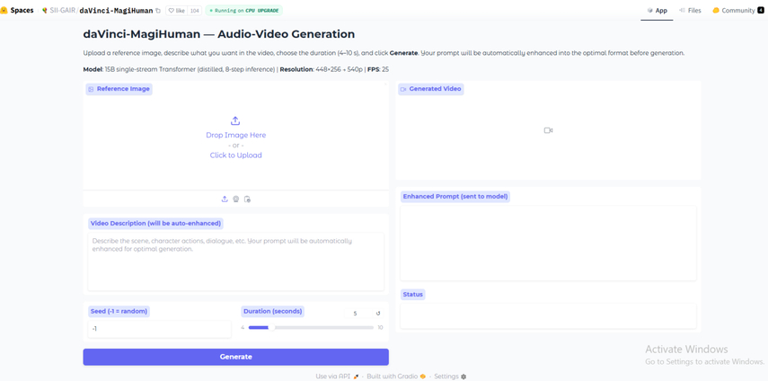Click the SII-GAIR organization avatar icon
The height and width of the screenshot is (381, 768).
tap(45, 10)
